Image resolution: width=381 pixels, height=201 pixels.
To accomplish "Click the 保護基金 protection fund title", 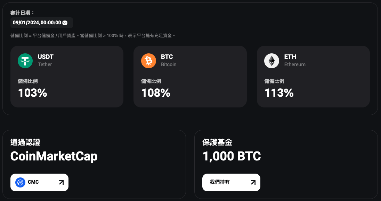I will click(x=217, y=142).
